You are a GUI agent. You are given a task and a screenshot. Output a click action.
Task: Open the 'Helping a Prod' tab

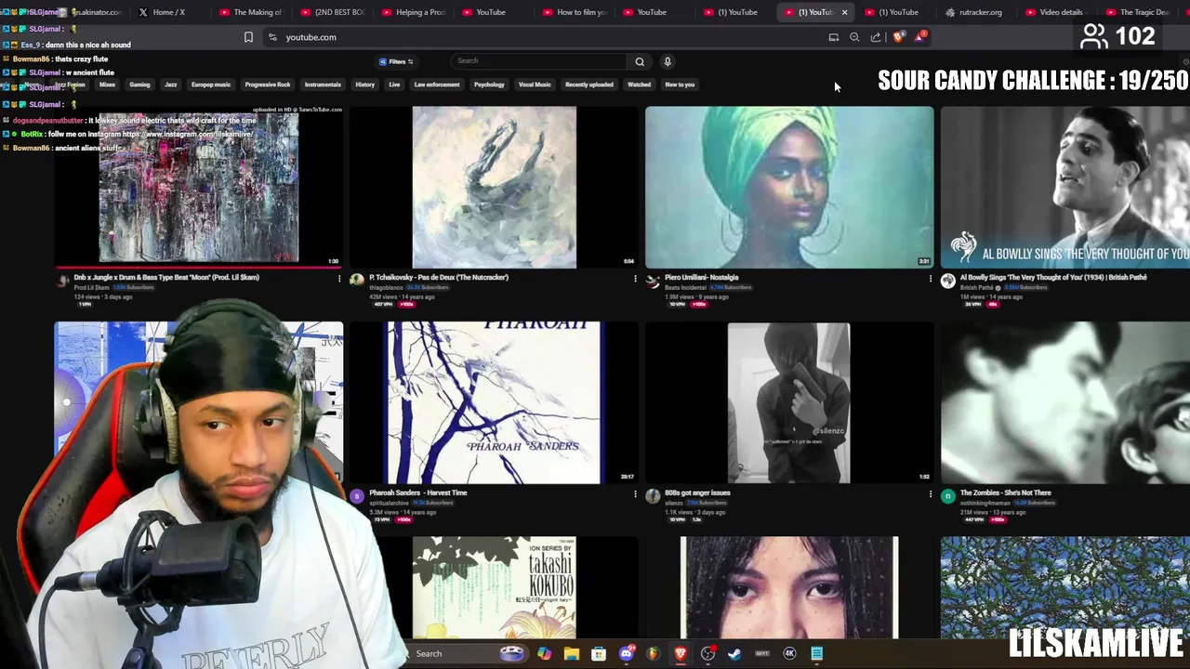point(413,12)
